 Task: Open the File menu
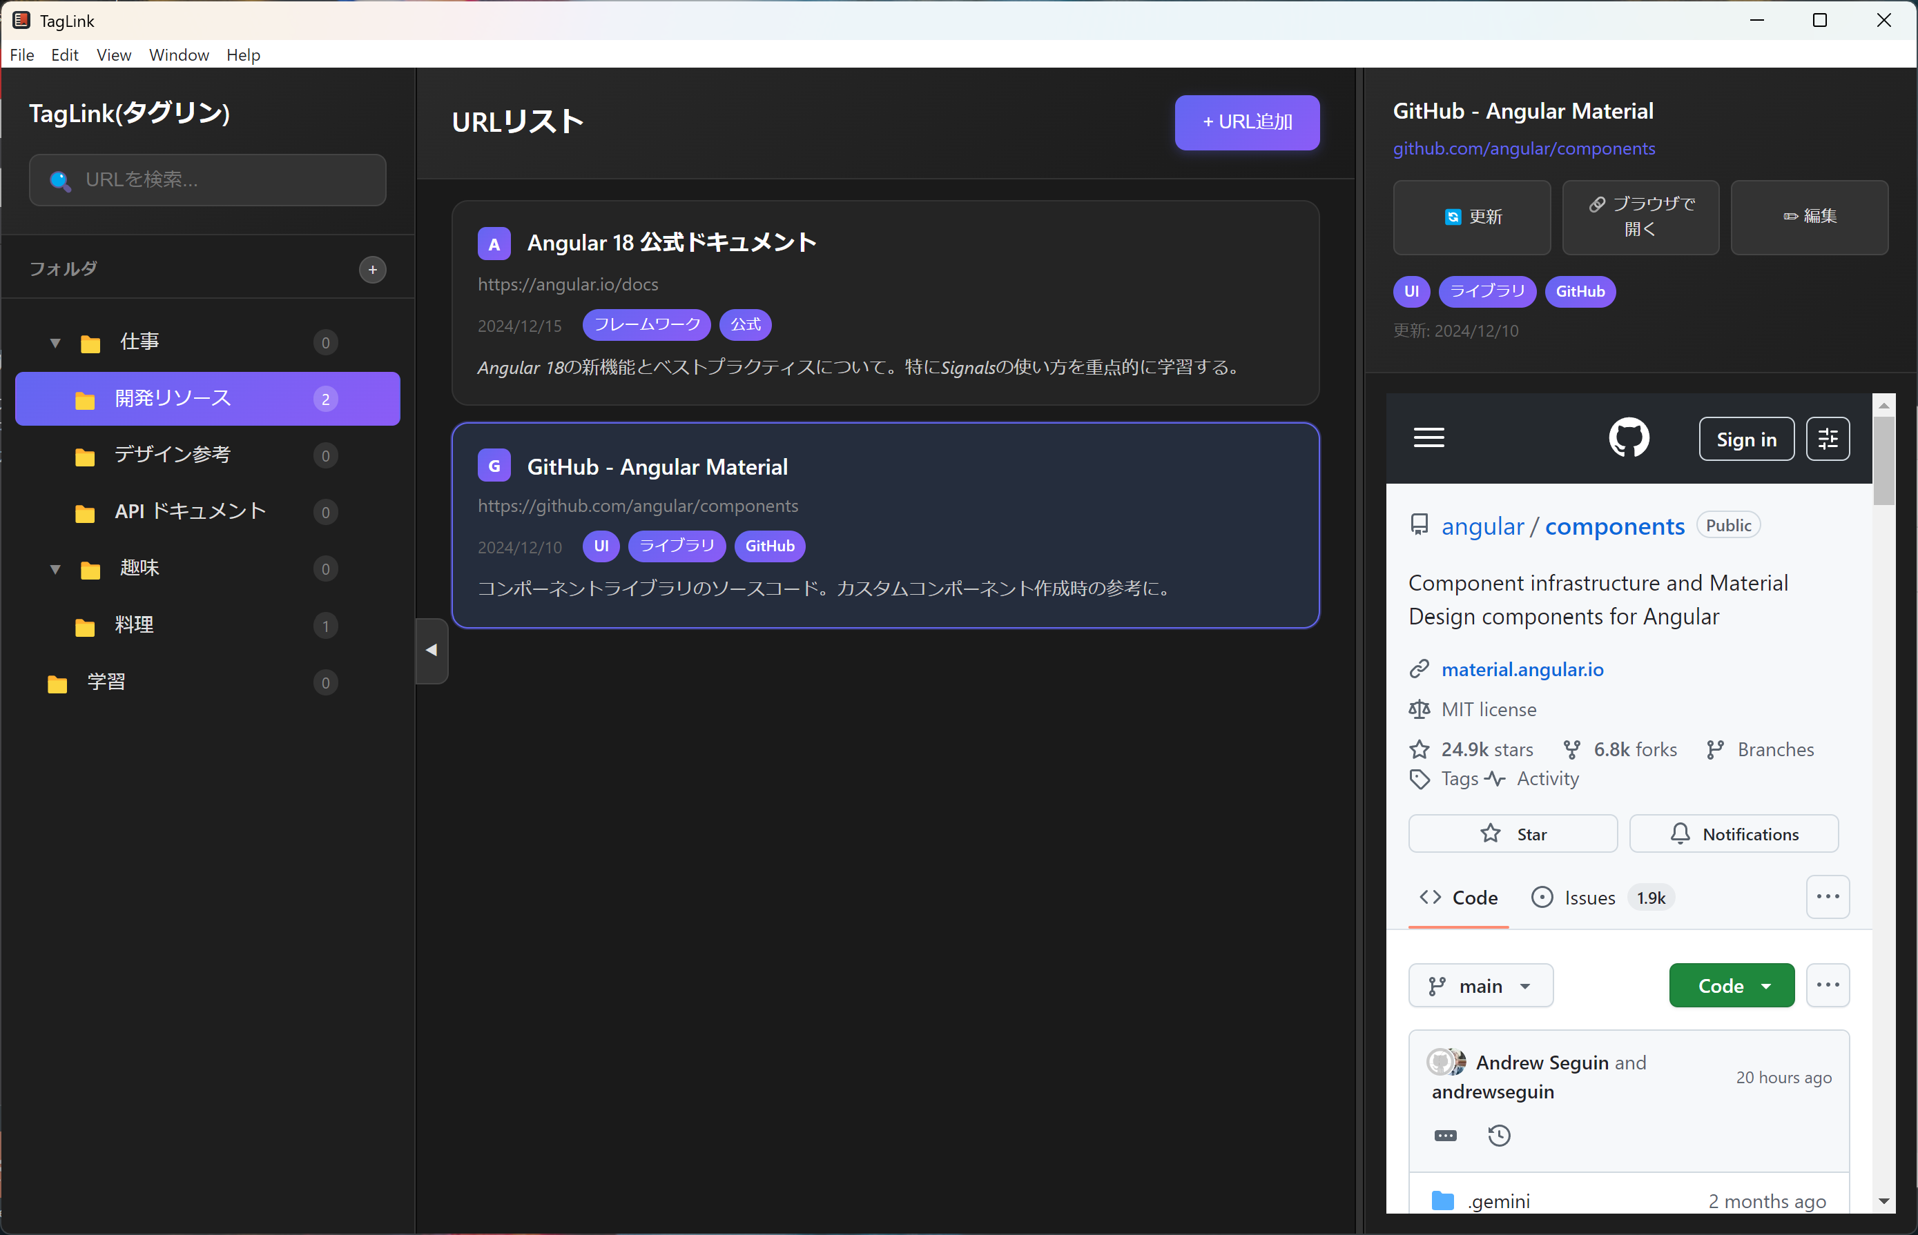[21, 55]
